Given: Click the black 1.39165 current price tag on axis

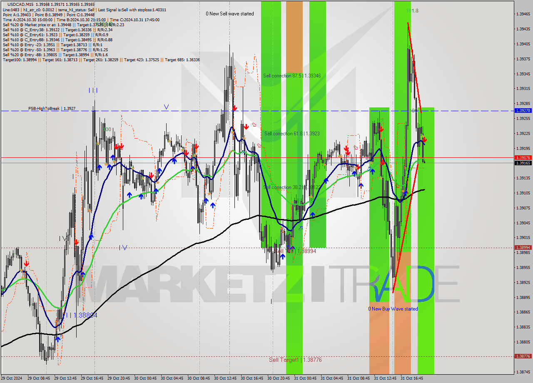Looking at the screenshot, I should (523, 163).
